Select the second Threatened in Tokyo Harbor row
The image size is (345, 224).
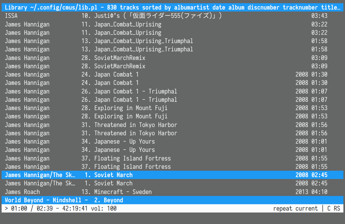coord(135,133)
